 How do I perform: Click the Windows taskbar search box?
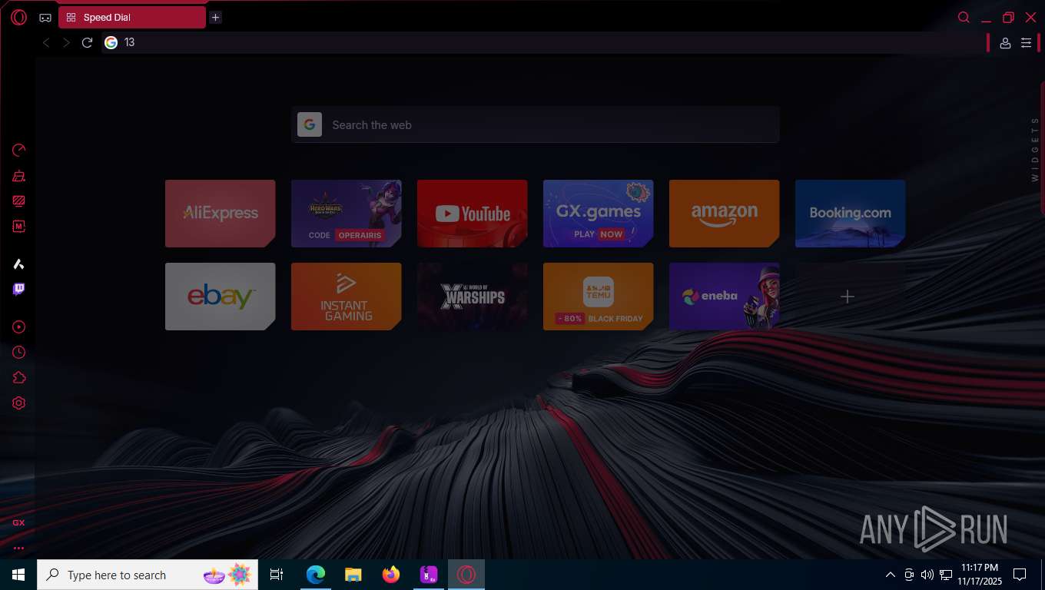(148, 575)
